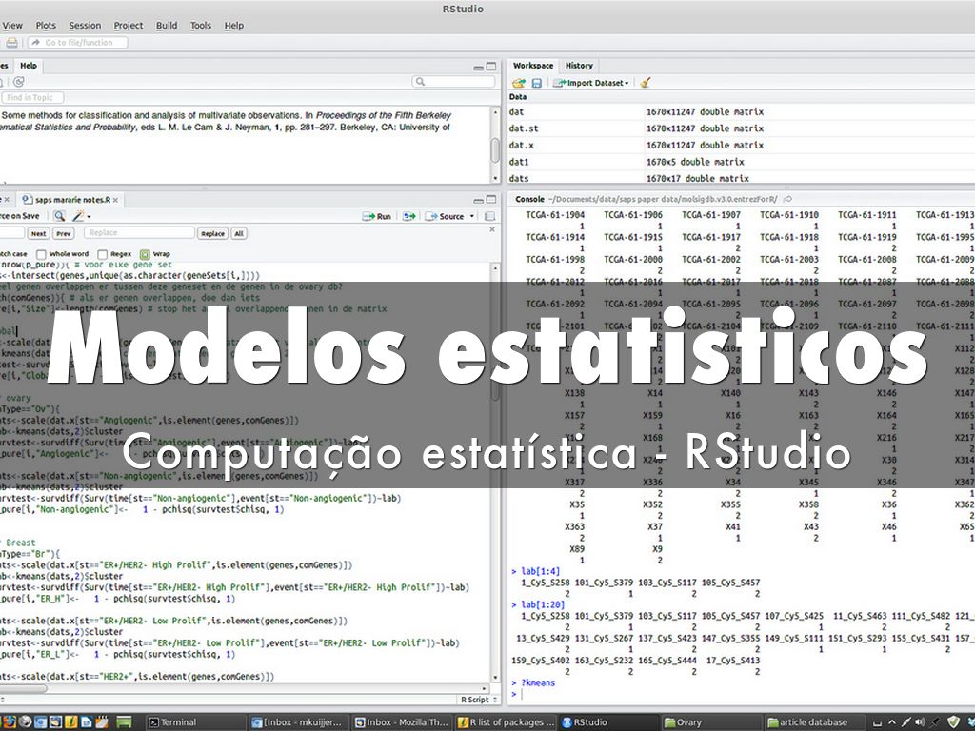Open the Source button dropdown arrow
This screenshot has height=731, width=975.
pyautogui.click(x=471, y=217)
